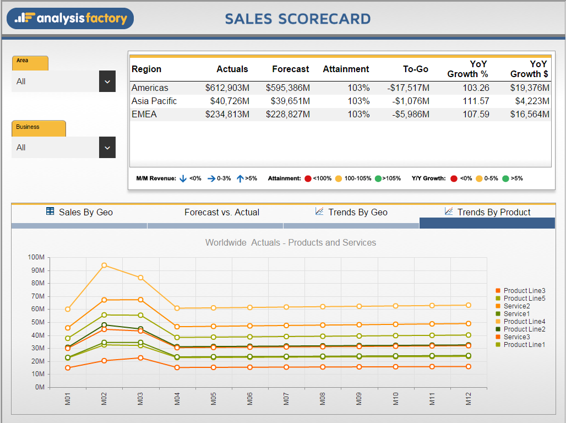Open the Business filter dropdown
The image size is (566, 423).
[x=107, y=147]
